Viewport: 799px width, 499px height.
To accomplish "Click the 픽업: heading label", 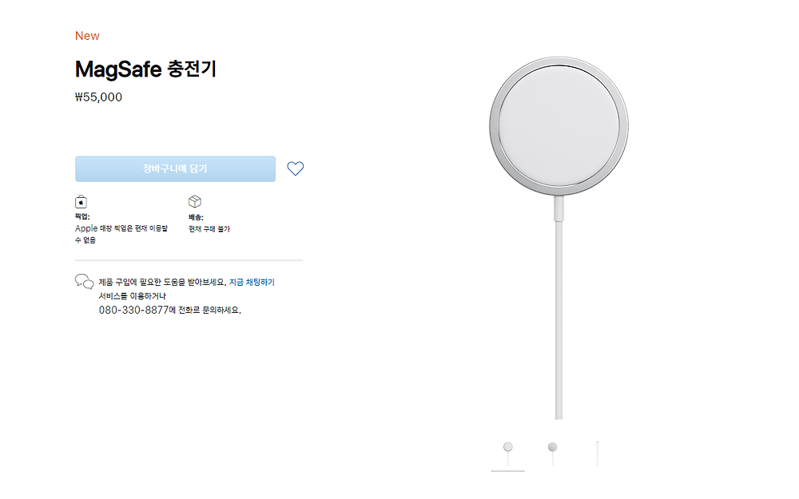I will pyautogui.click(x=82, y=217).
